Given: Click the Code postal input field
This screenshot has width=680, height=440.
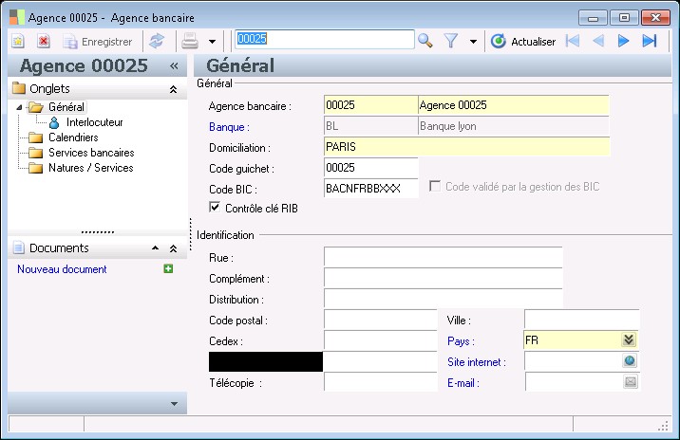Looking at the screenshot, I should (380, 321).
